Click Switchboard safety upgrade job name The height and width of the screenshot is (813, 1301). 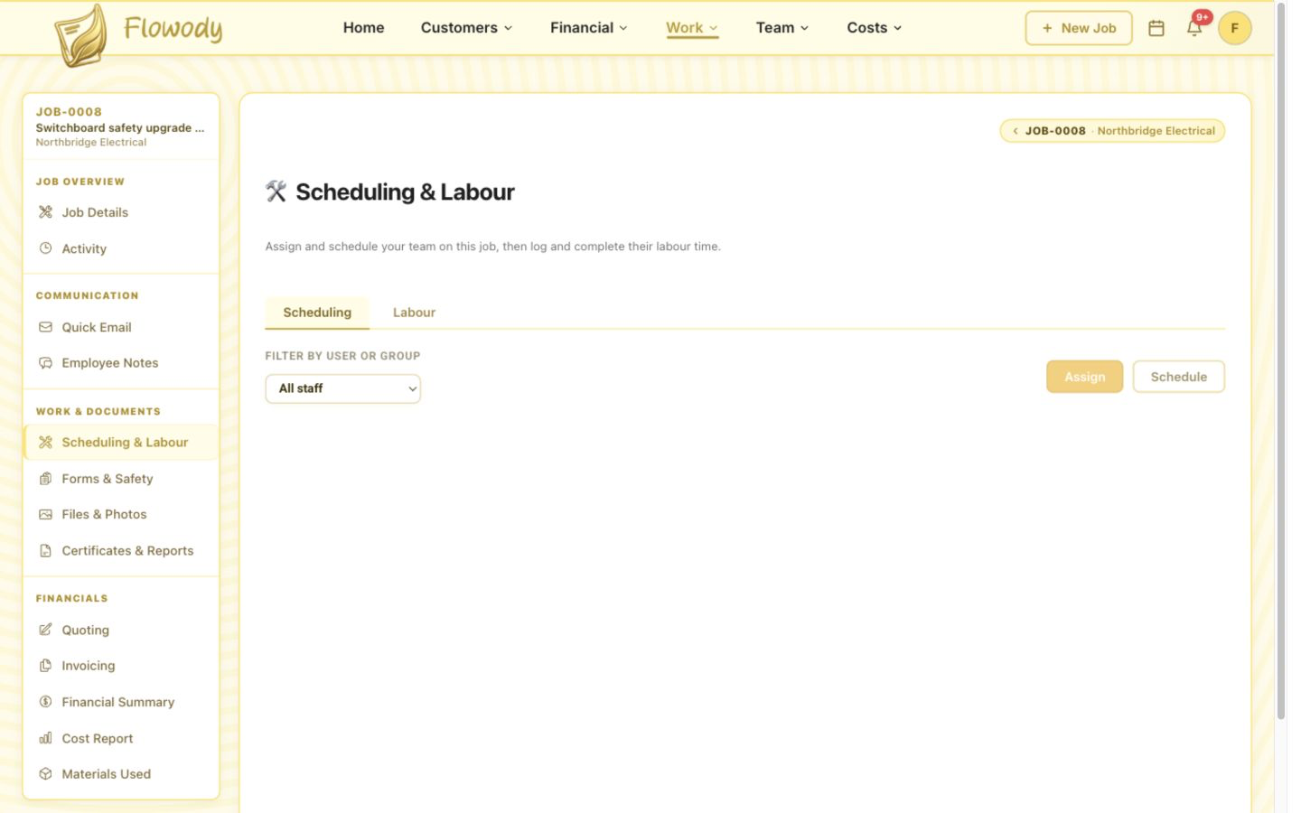120,128
